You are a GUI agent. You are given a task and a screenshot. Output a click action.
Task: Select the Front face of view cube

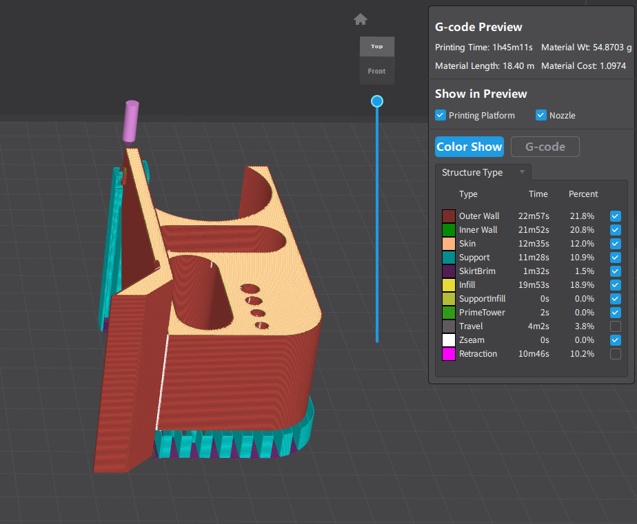point(376,71)
